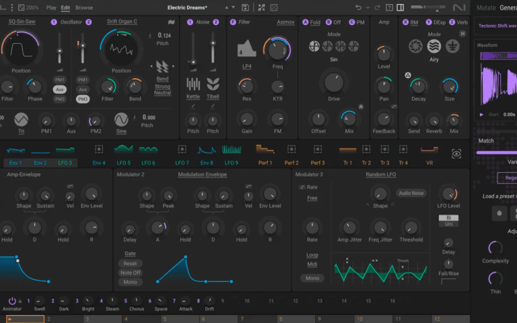Switch to the Play view
The width and height of the screenshot is (517, 323).
[51, 7]
